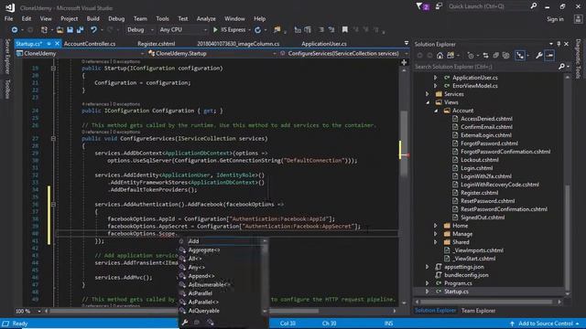Pin the Startup.cs tab
The height and width of the screenshot is (329, 586).
coord(49,44)
